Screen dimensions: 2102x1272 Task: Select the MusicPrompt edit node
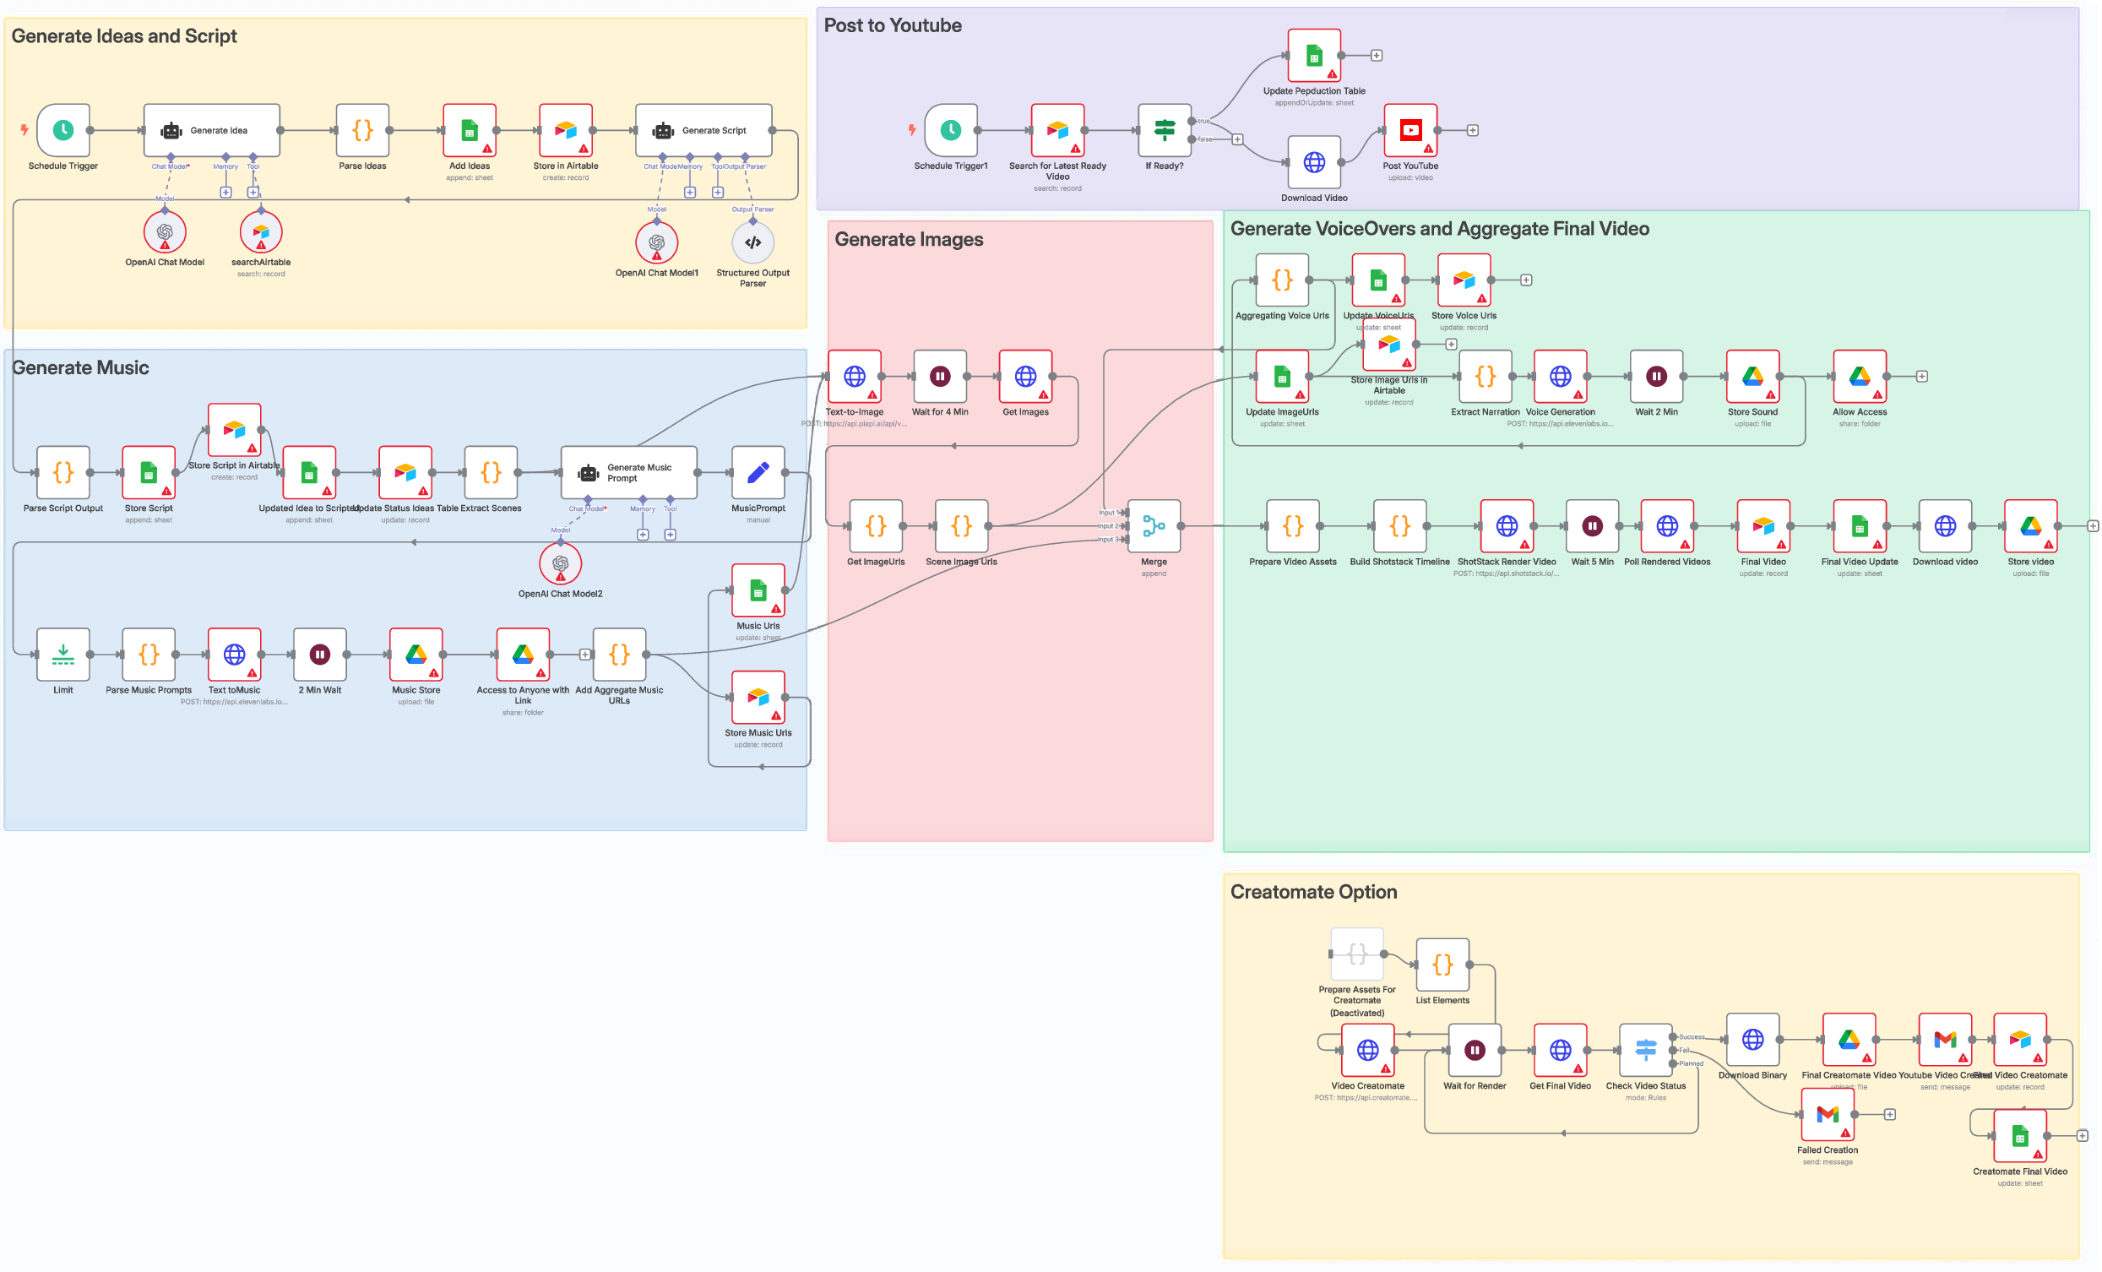[x=758, y=473]
